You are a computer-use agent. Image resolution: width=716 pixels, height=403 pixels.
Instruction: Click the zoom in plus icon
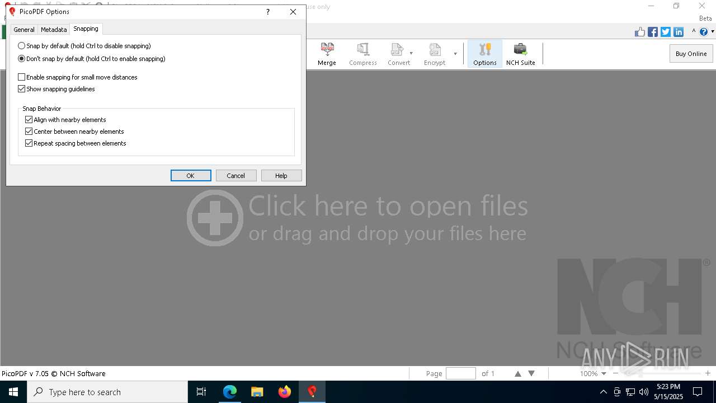click(708, 373)
